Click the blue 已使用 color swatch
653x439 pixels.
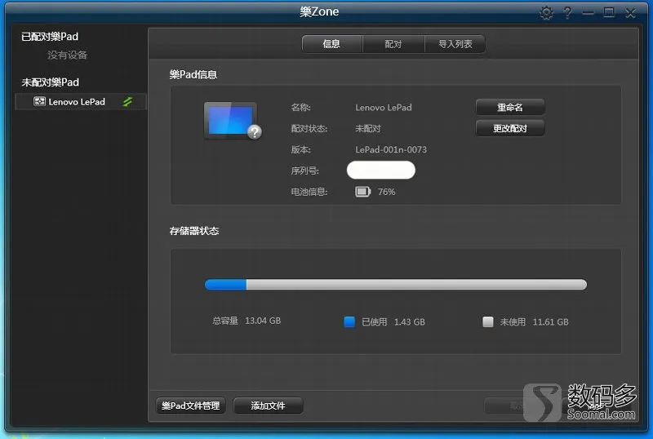click(x=349, y=321)
